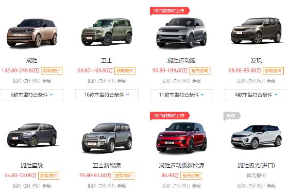Open 报价 link under 卫士
Viewport: 287px width, 194px height.
tap(92, 81)
